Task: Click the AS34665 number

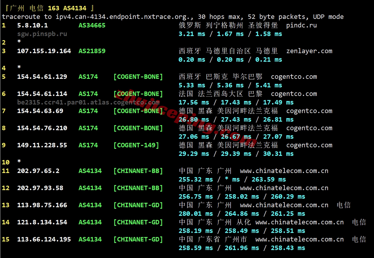Action: pyautogui.click(x=92, y=25)
